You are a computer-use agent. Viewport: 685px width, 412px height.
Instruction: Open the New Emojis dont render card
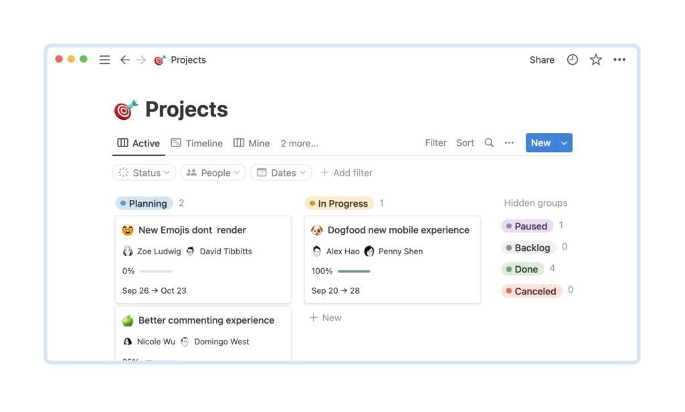coord(192,230)
